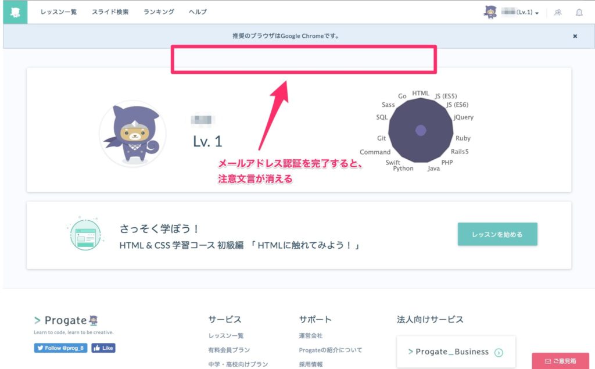This screenshot has width=595, height=369.
Task: Click the PHP label on radar chart
Action: 447,163
